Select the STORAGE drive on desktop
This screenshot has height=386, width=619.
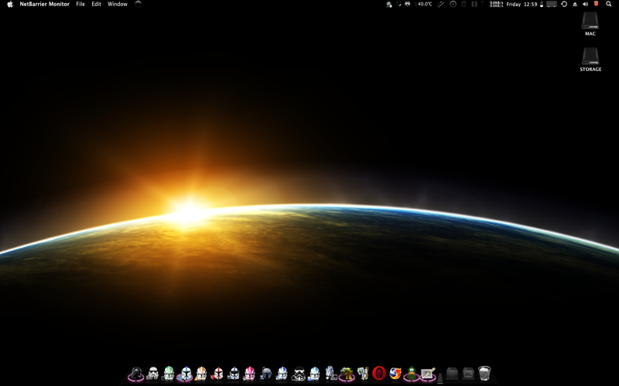click(590, 59)
